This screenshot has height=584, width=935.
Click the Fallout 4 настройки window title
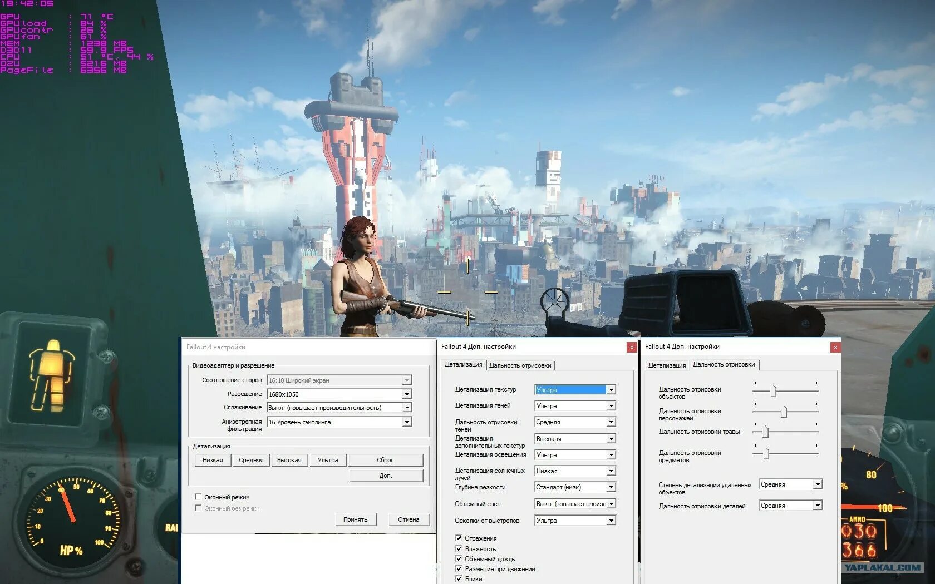(216, 347)
